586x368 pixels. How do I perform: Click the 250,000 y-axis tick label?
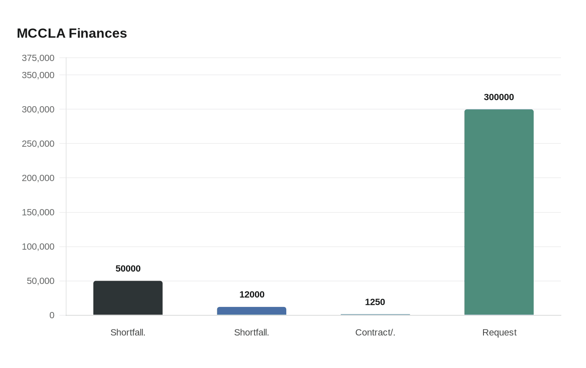coord(38,143)
